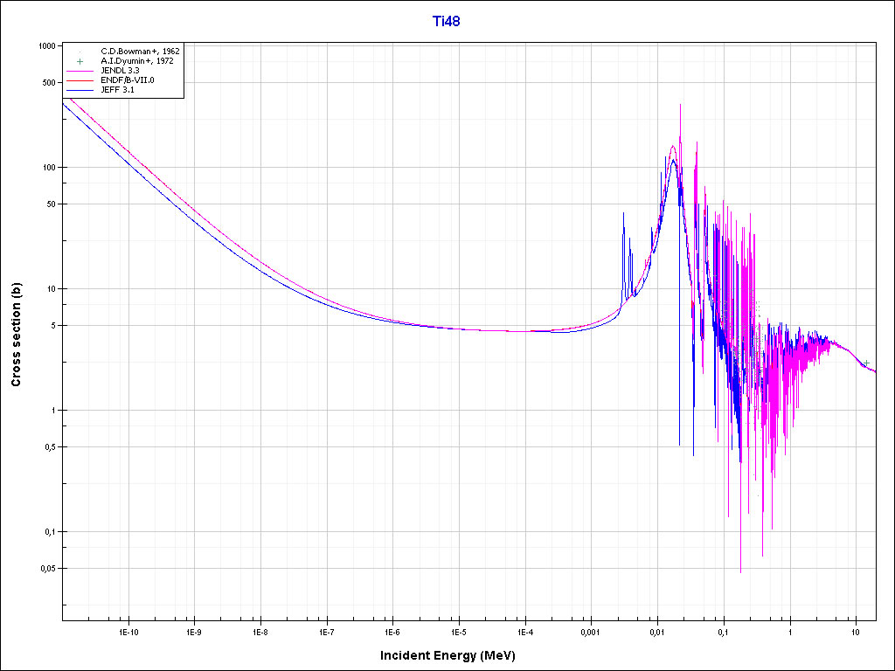
Task: Click the magenta JENDL 3.3 line sample
Action: coord(80,71)
